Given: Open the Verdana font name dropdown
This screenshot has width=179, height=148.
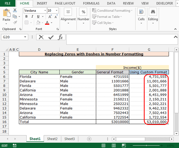Looking at the screenshot, I should tap(45, 10).
